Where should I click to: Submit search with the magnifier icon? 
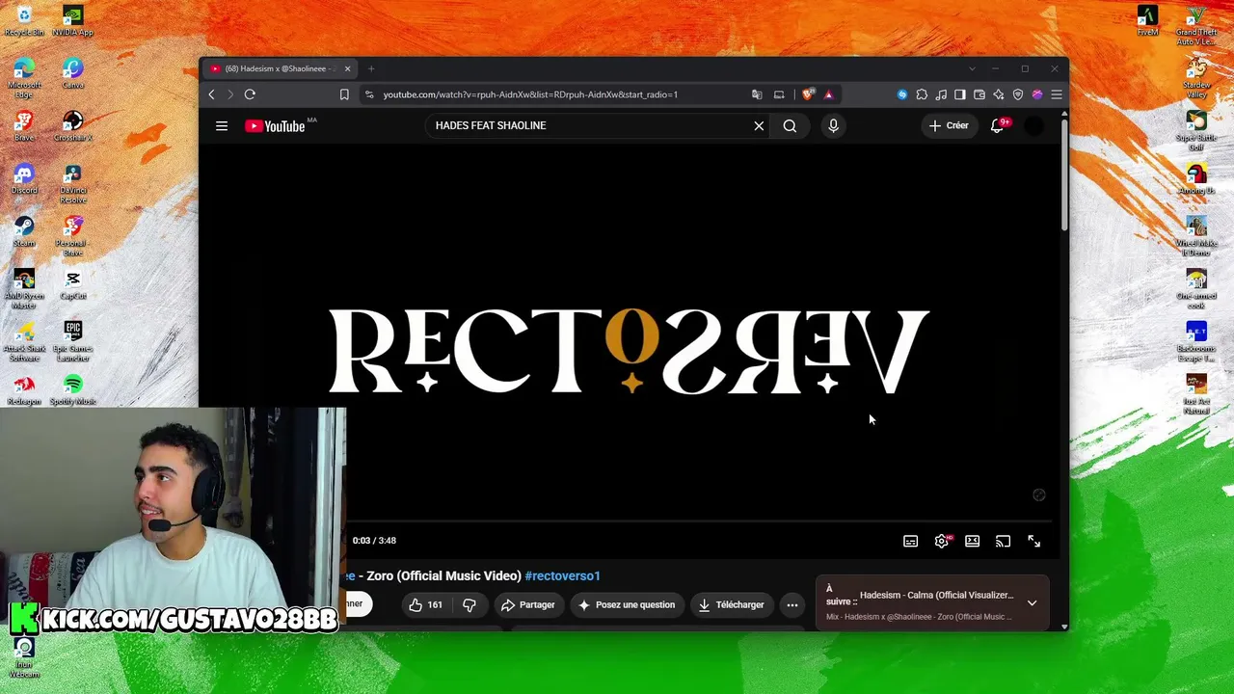(790, 125)
